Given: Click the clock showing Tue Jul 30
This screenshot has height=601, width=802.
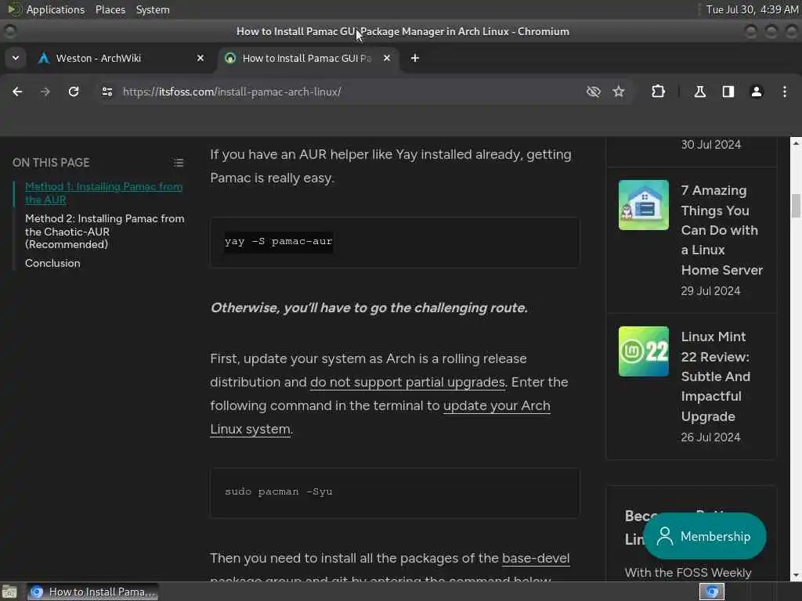Looking at the screenshot, I should click(x=752, y=9).
